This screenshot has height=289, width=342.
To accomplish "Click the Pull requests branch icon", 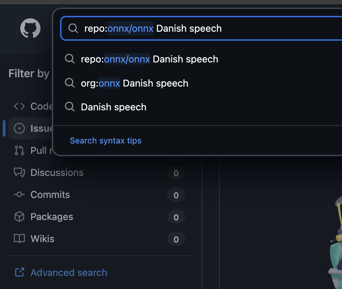I will [19, 150].
